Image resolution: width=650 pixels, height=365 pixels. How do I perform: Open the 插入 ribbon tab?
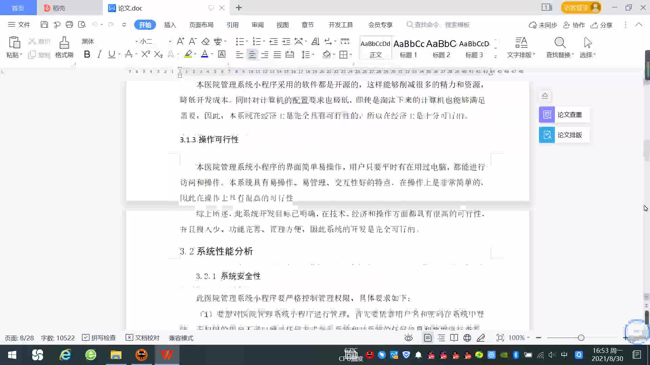[x=170, y=25]
